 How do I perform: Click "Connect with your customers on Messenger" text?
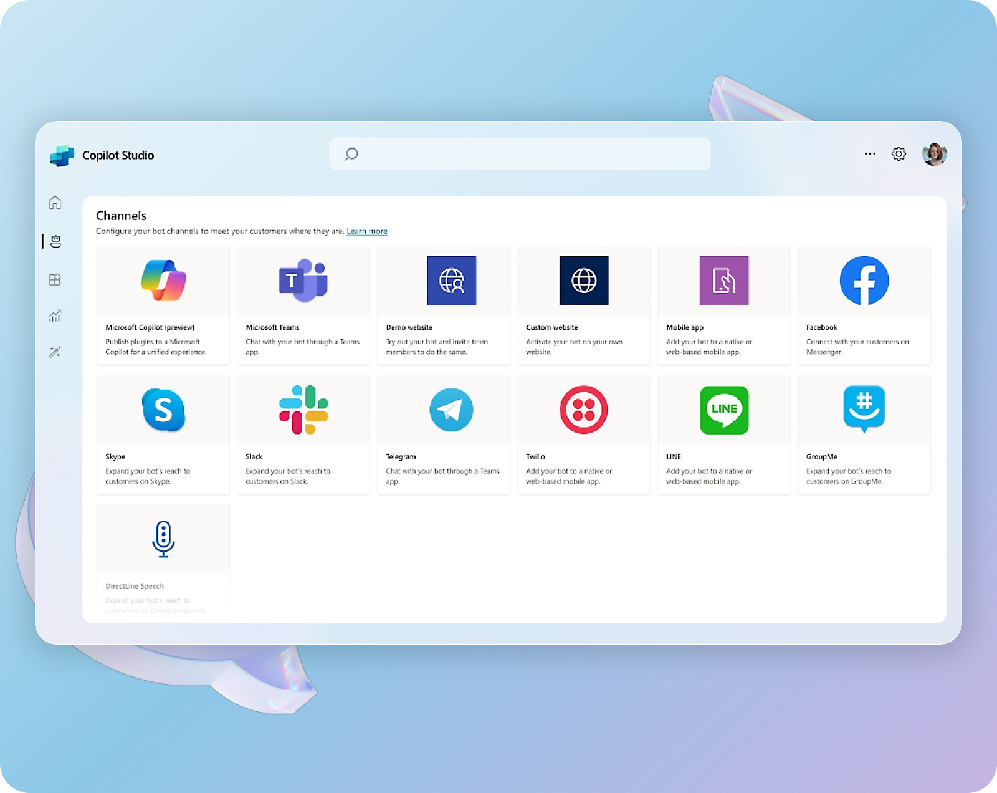857,347
